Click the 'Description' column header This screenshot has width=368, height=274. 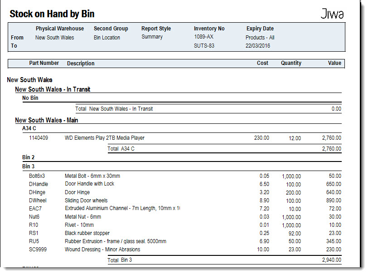click(x=81, y=64)
